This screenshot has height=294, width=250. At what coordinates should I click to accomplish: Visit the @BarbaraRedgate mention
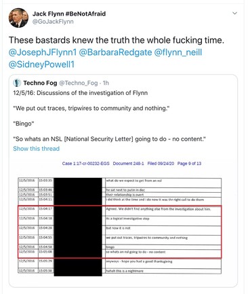[115, 52]
